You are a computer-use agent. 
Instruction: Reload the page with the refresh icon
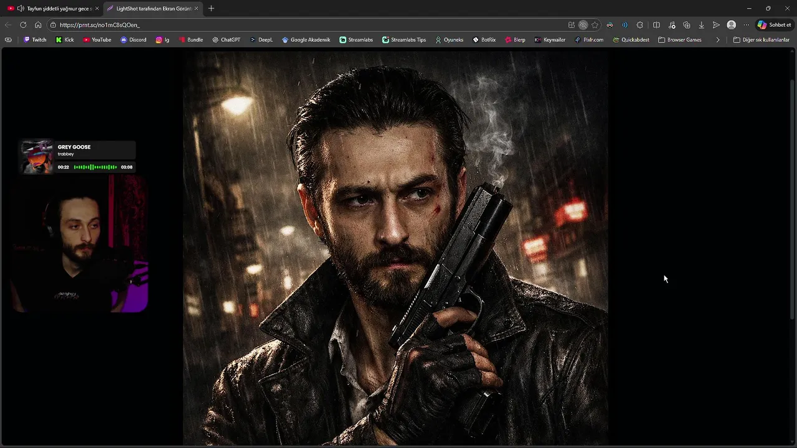click(23, 25)
